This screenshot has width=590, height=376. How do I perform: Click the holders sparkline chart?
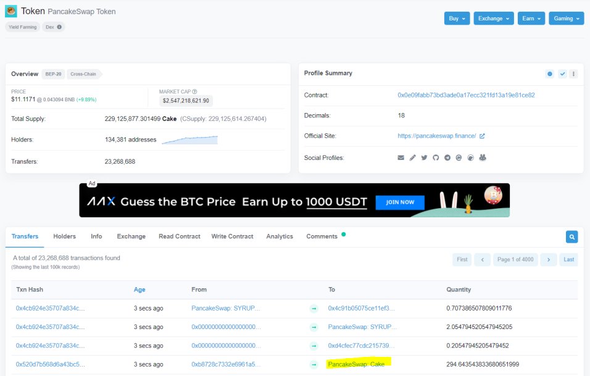pos(189,140)
